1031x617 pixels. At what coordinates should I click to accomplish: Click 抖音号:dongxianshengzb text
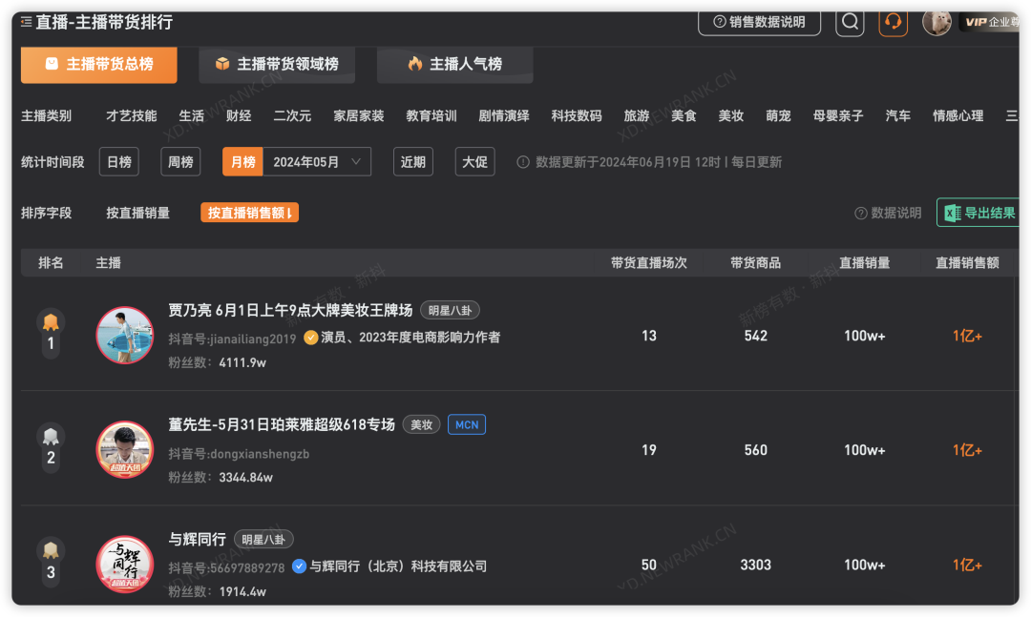(x=239, y=454)
